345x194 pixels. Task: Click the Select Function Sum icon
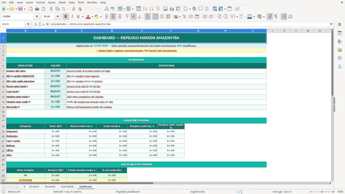[40, 24]
